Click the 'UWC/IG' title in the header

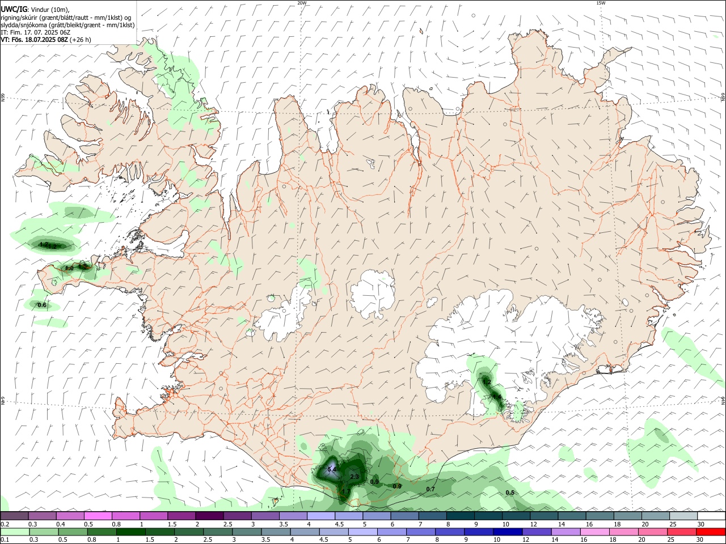tap(14, 9)
